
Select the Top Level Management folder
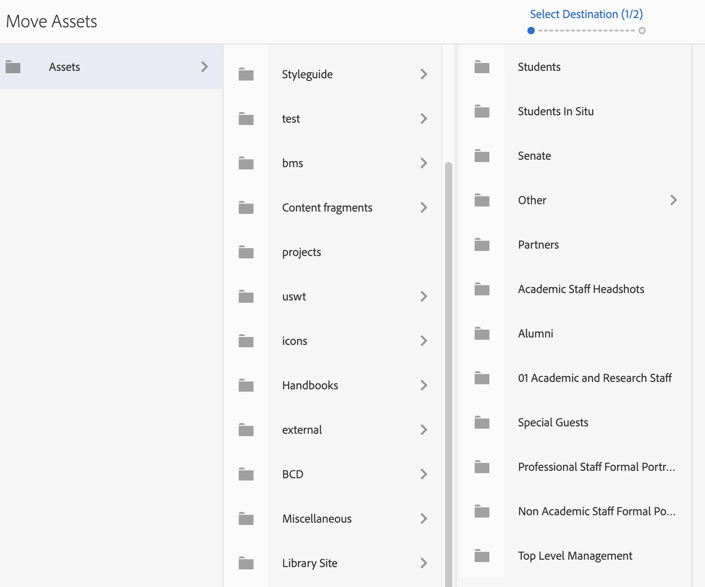click(x=575, y=556)
